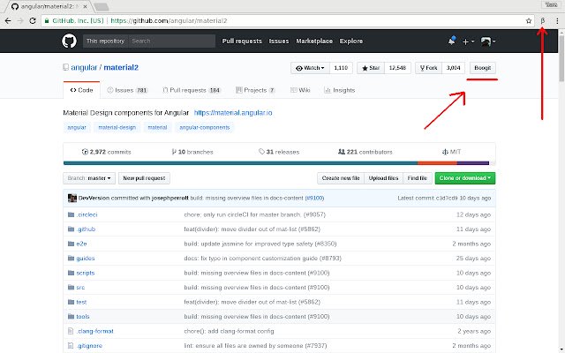Click the material-design topic tag

[117, 127]
